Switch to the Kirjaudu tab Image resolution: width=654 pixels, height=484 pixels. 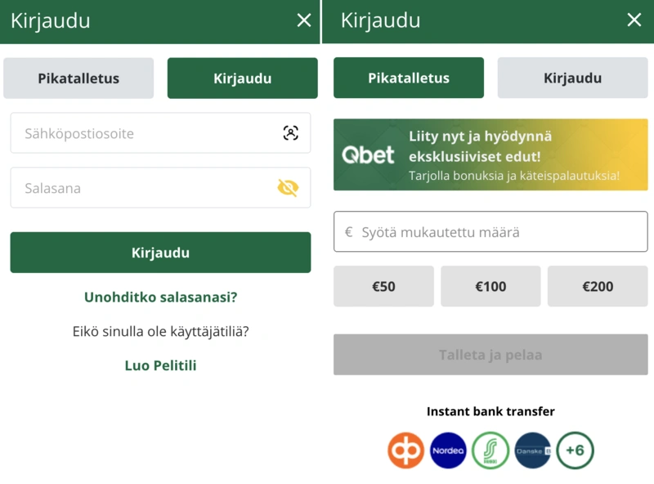572,78
